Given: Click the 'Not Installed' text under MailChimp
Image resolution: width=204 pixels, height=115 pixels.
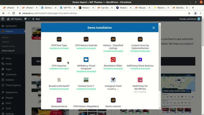Looking at the screenshot, I should click(x=140, y=92).
